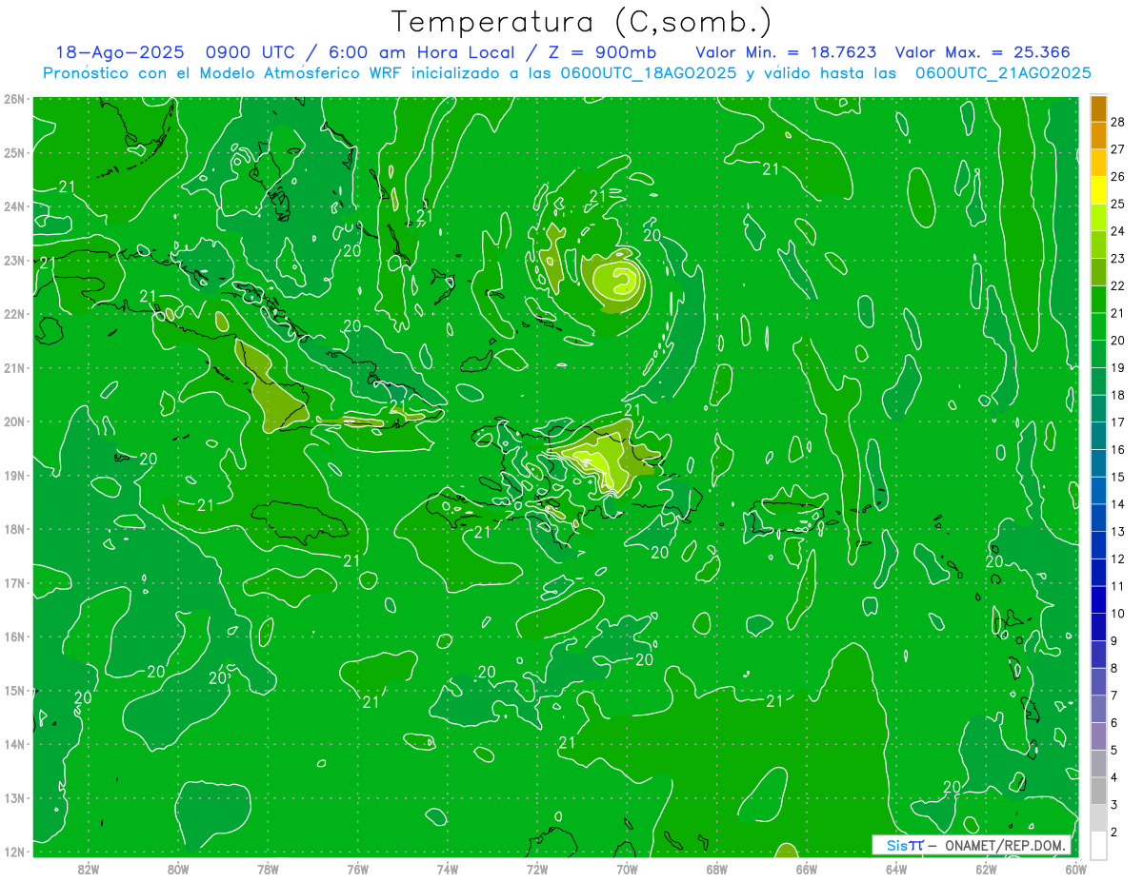Click the "74W" longitude label
This screenshot has width=1143, height=882.
coord(448,869)
